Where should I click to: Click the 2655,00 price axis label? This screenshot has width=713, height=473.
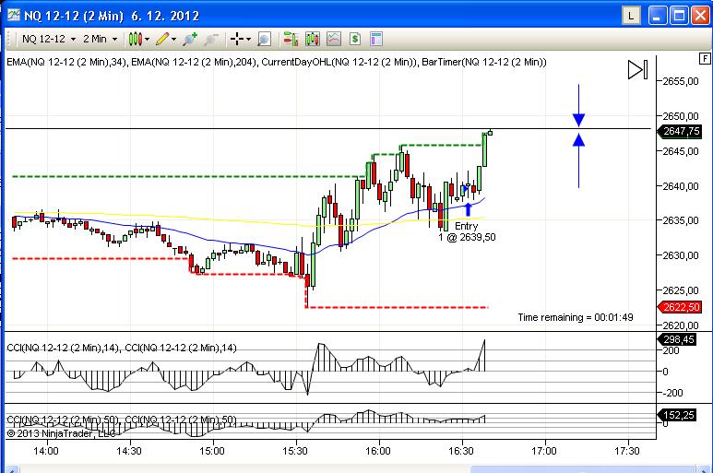[x=681, y=81]
